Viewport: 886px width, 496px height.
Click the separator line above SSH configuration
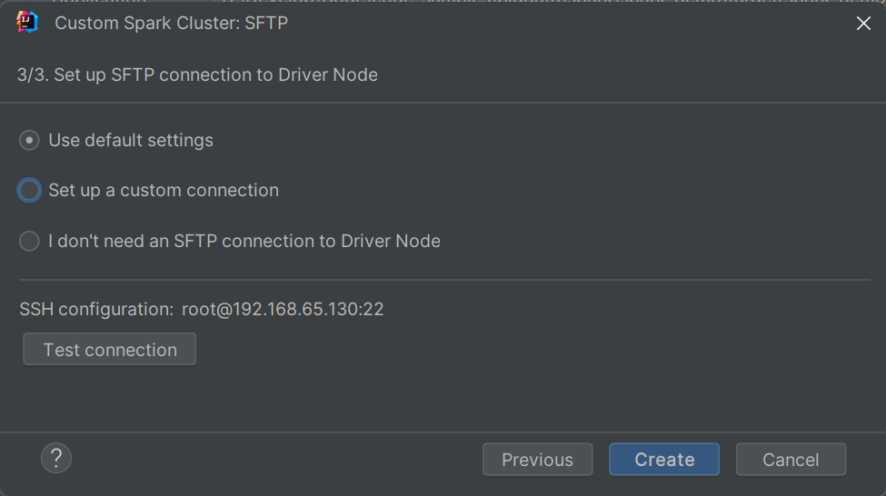pos(443,280)
